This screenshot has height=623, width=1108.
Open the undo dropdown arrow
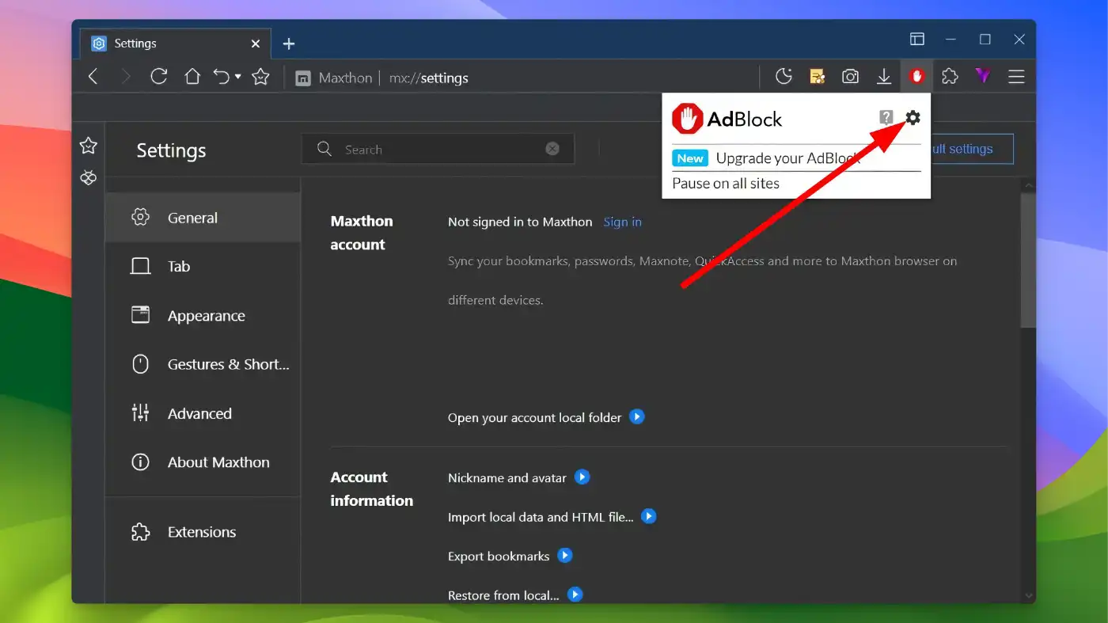(237, 76)
